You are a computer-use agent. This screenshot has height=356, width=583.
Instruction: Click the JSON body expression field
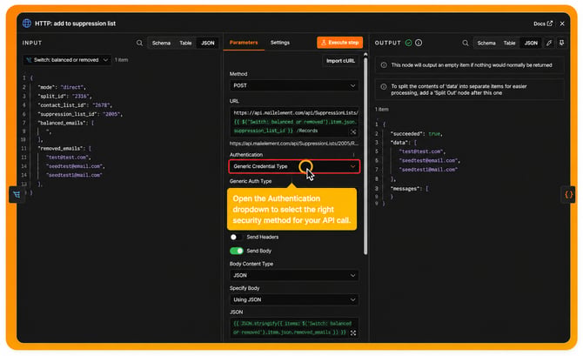294,328
